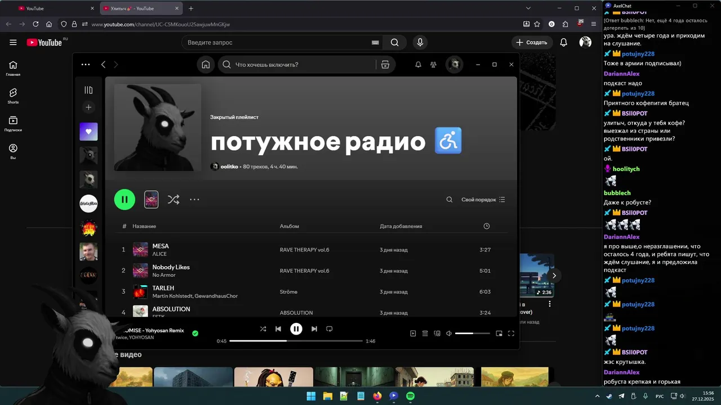The height and width of the screenshot is (405, 721).
Task: Skip to previous track in player
Action: (x=278, y=329)
